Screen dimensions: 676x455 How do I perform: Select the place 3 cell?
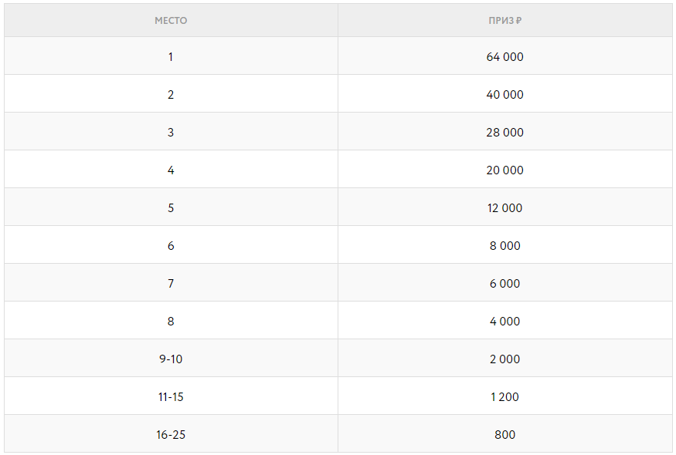coord(171,133)
